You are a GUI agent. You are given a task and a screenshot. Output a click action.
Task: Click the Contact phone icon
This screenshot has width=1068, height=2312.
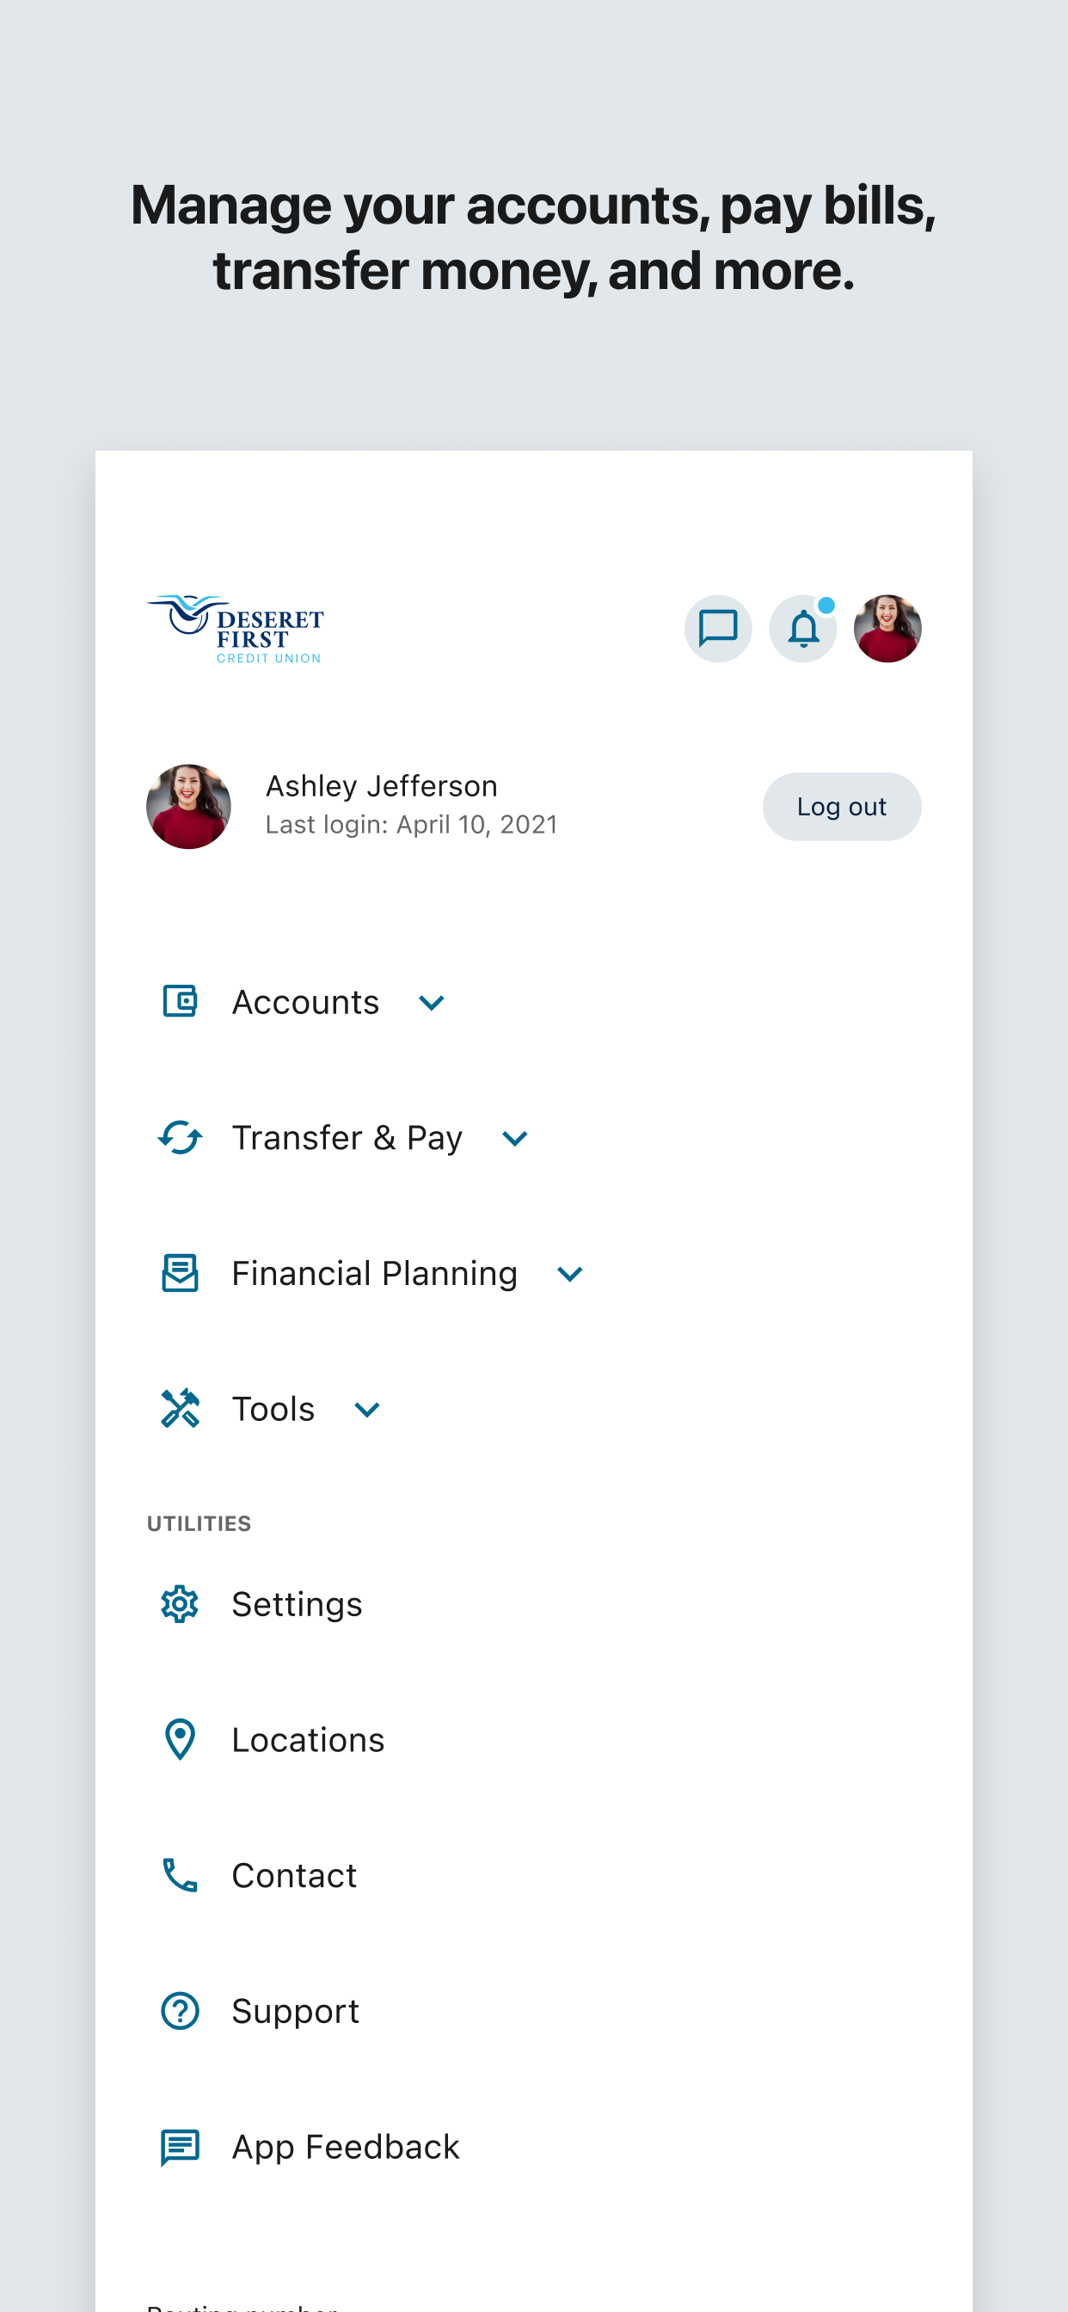pos(180,1875)
